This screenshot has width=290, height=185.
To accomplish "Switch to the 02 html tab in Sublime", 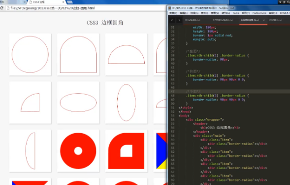I will (223, 20).
